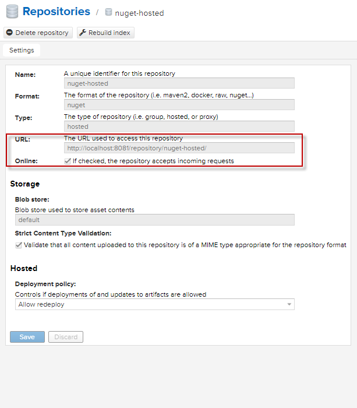Image resolution: width=357 pixels, height=408 pixels.
Task: Click the Name field showing nuget-hosted
Action: [179, 83]
